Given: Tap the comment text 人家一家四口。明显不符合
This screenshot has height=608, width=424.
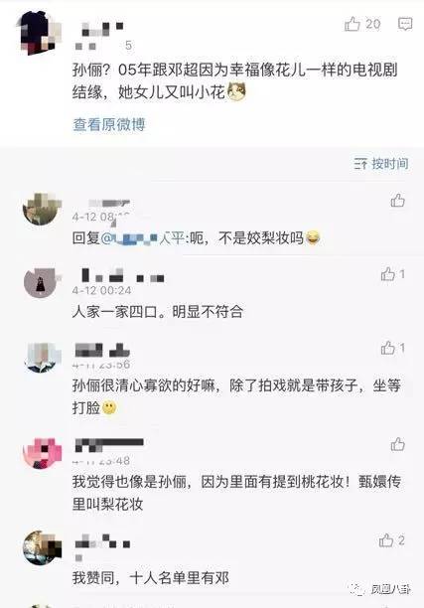Looking at the screenshot, I should coord(157,311).
